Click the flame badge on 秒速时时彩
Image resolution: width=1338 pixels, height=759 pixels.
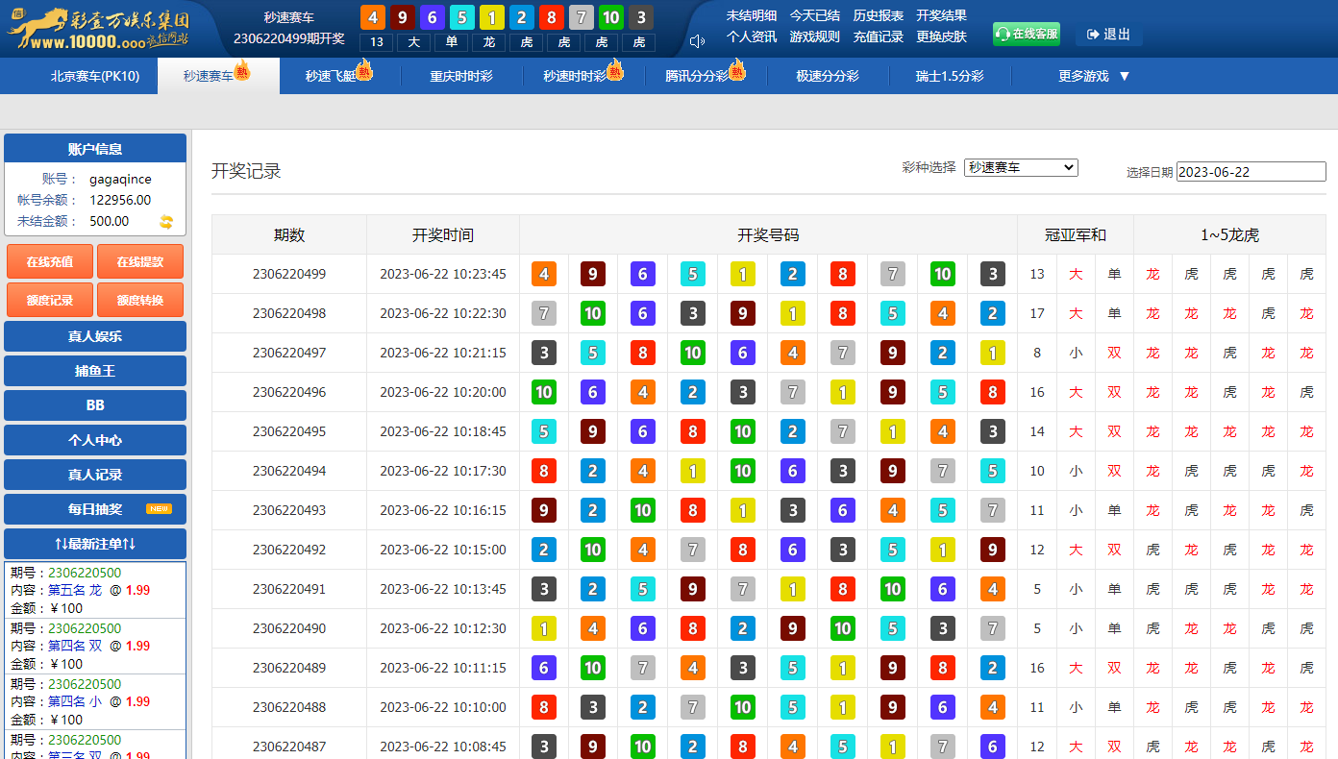[x=615, y=70]
